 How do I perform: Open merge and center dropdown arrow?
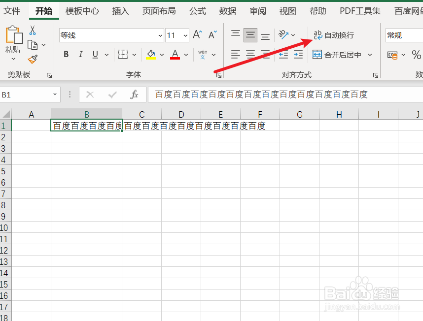point(370,55)
